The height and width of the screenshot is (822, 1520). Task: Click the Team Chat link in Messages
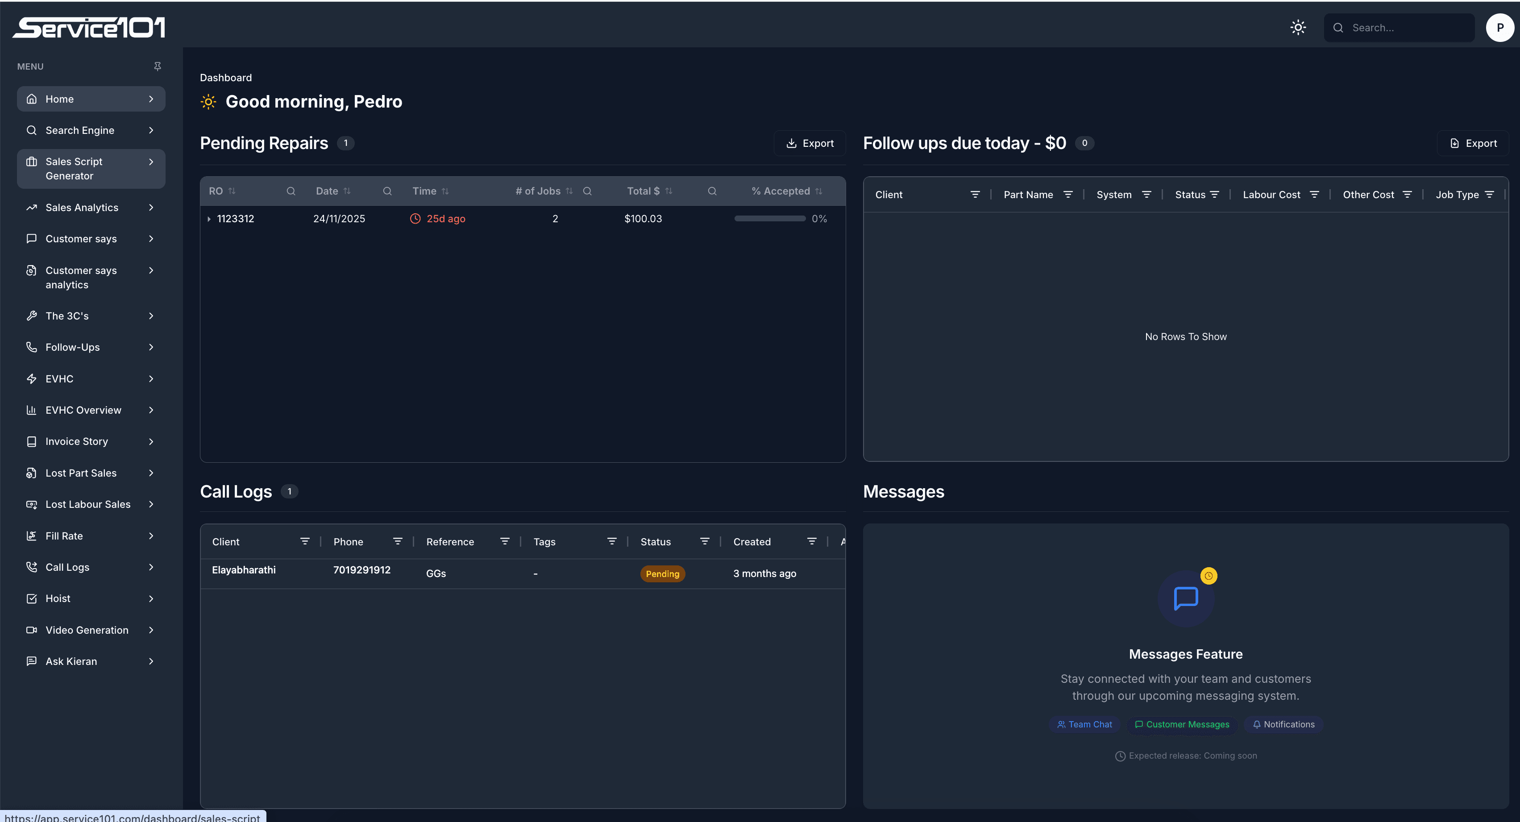[x=1084, y=724]
